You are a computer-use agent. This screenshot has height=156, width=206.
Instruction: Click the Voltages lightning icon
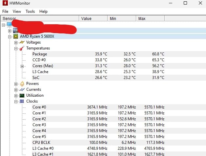coord(22,42)
